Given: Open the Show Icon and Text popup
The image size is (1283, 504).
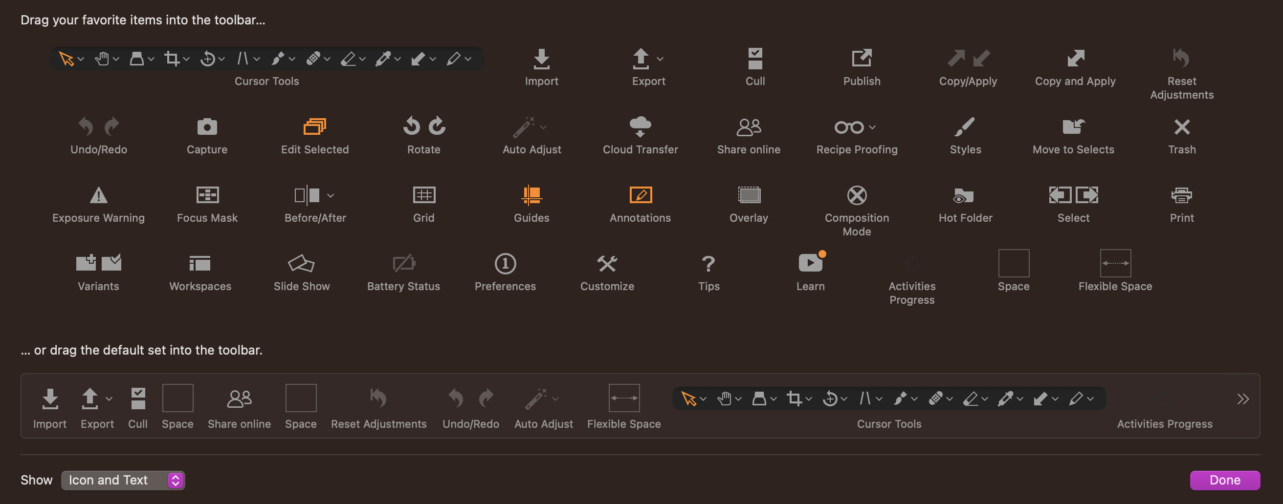Looking at the screenshot, I should click(x=123, y=480).
